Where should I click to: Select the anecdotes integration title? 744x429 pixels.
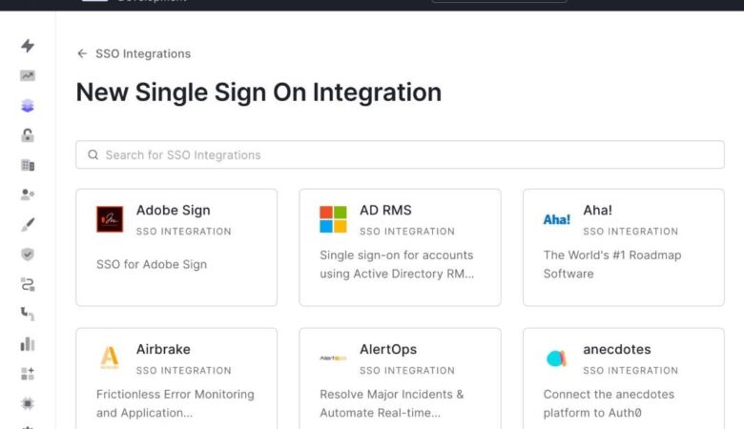(617, 349)
